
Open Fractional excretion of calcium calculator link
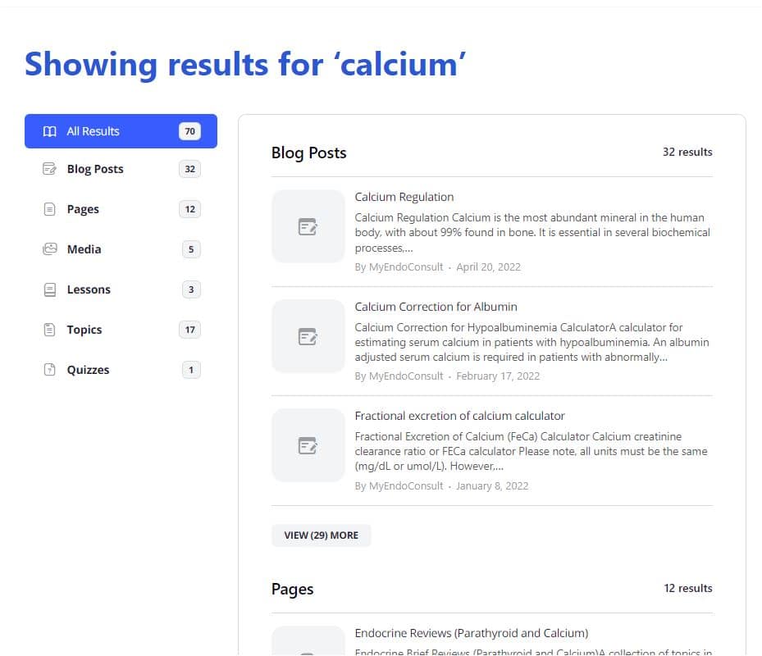point(459,416)
